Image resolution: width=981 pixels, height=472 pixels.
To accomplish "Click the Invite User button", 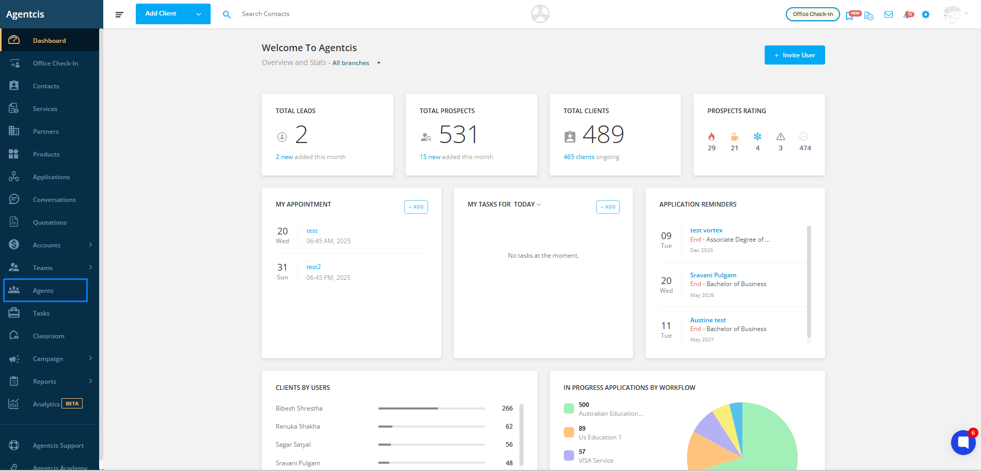I will pyautogui.click(x=795, y=55).
